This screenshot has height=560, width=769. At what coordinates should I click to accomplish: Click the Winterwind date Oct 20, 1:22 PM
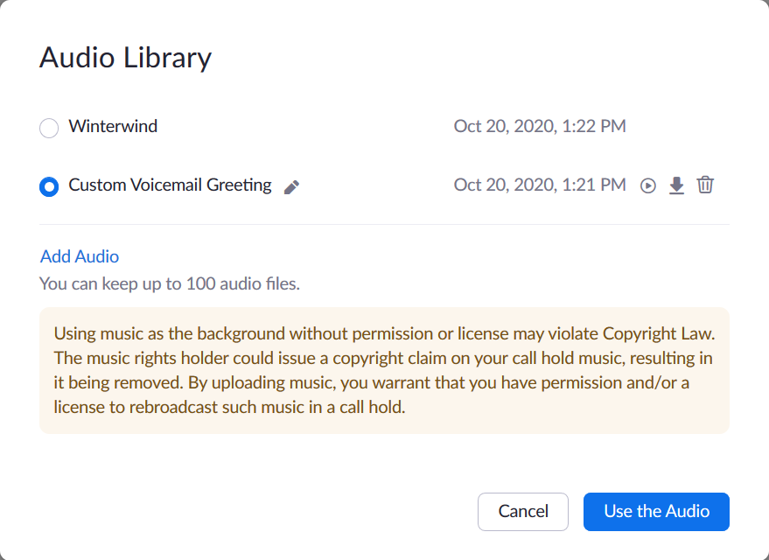[x=540, y=126]
